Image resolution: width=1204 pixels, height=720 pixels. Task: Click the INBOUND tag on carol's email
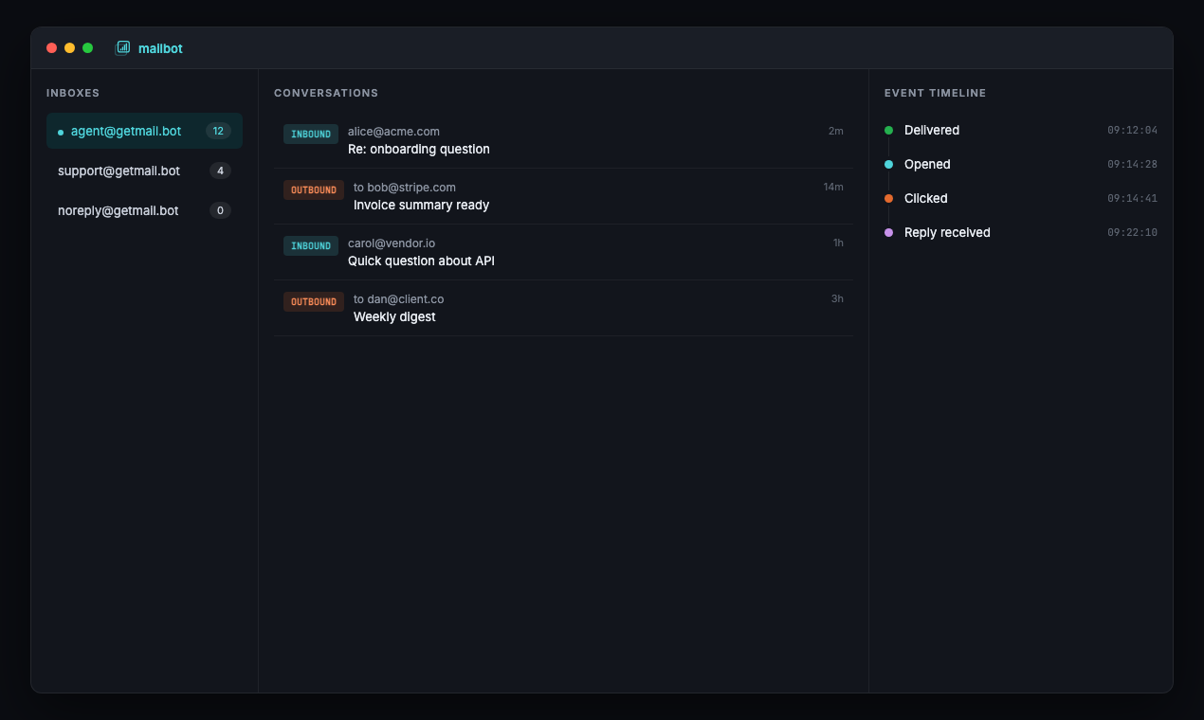pyautogui.click(x=311, y=246)
